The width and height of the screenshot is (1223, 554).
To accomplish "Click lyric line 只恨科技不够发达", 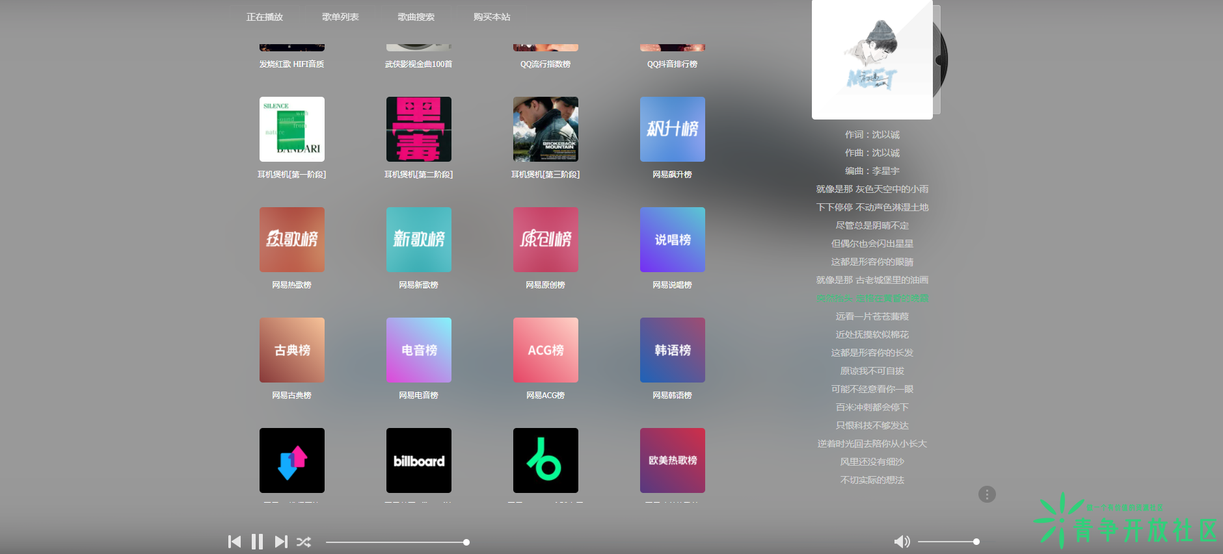I will (x=872, y=425).
